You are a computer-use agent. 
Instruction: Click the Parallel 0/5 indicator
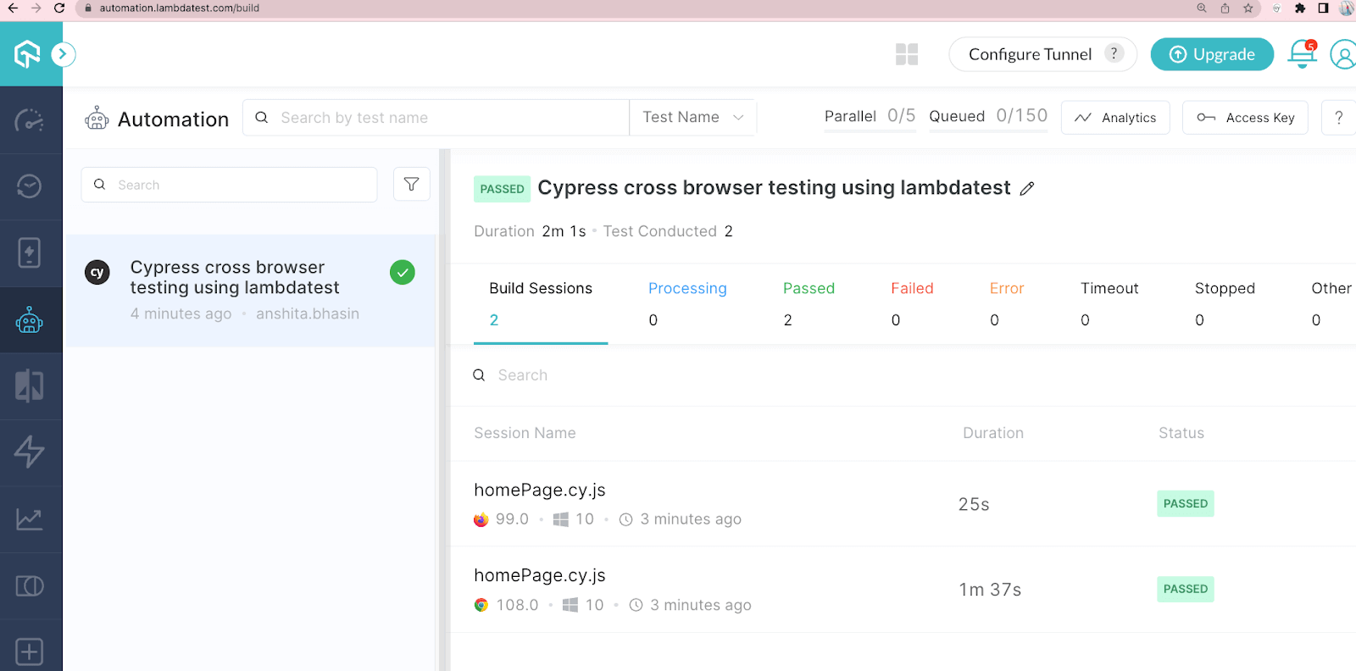[870, 116]
